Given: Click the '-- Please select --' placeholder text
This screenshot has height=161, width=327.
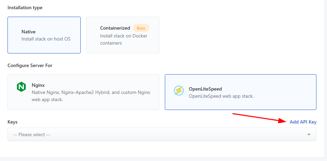Looking at the screenshot, I should click(x=32, y=134).
